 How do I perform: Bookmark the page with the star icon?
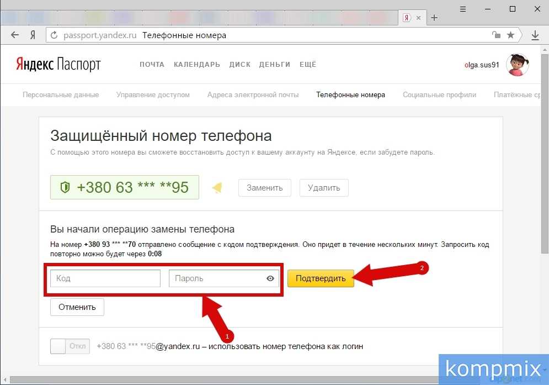pos(510,35)
